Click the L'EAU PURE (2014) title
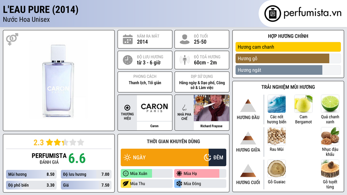Screen dimensions: 347x195 pyautogui.click(x=41, y=10)
